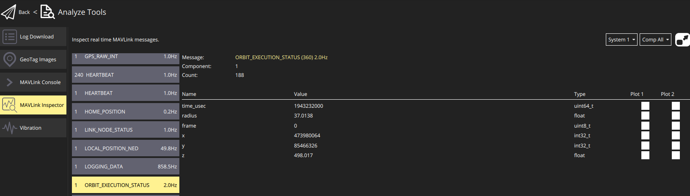This screenshot has width=690, height=196.
Task: Click the MAVLink Console arrow icon
Action: point(9,82)
